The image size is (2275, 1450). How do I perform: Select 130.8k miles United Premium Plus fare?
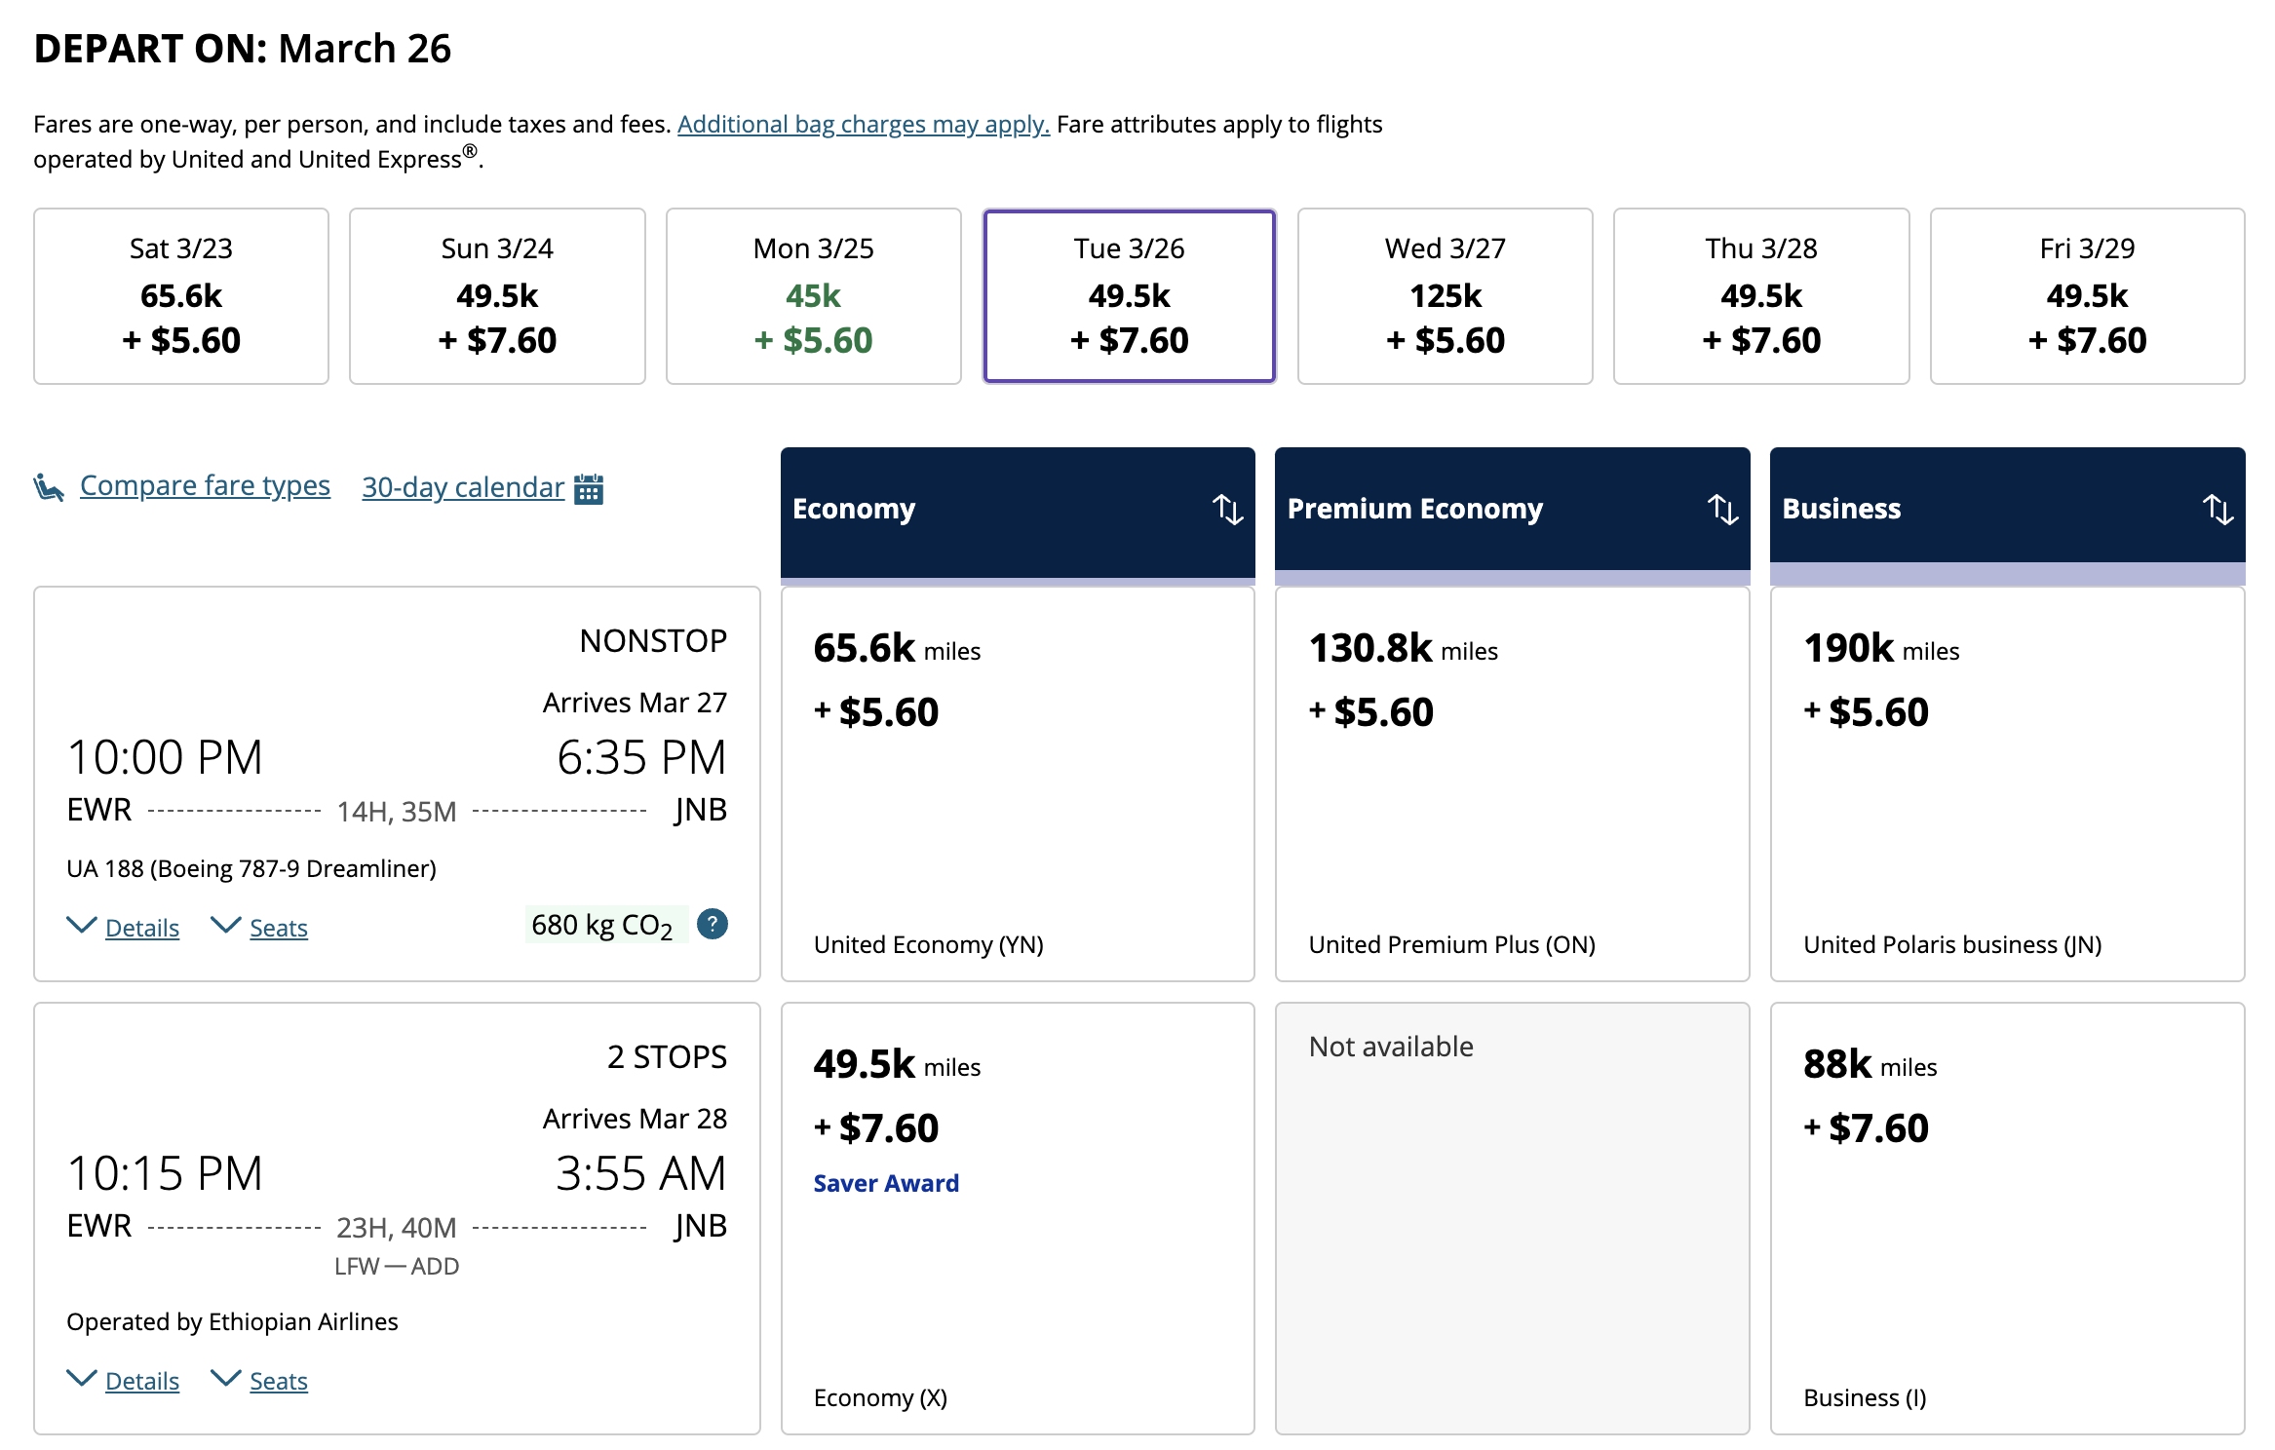(1513, 783)
